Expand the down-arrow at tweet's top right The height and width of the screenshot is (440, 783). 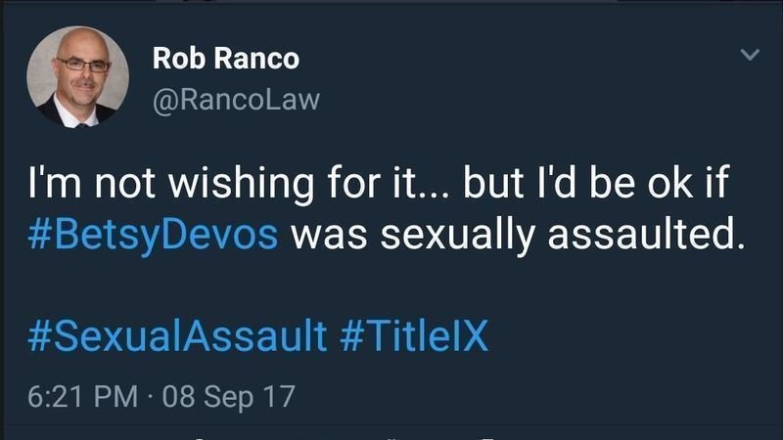(750, 56)
